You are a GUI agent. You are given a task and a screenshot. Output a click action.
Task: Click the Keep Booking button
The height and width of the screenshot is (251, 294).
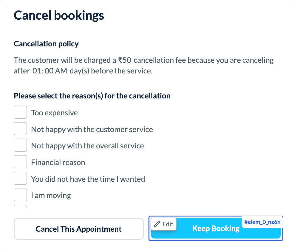coord(216,228)
